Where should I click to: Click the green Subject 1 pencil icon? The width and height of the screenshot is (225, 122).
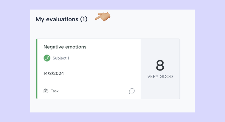(47, 58)
